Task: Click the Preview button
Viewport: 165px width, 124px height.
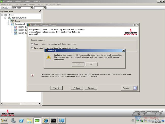Action: (129, 88)
